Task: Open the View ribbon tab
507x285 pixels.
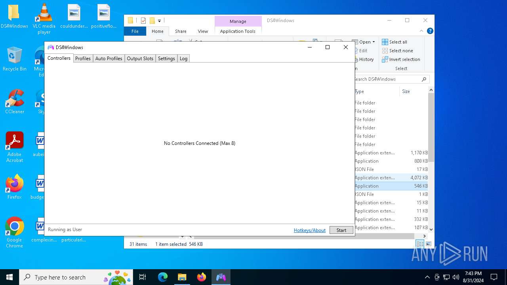Action: pyautogui.click(x=203, y=31)
